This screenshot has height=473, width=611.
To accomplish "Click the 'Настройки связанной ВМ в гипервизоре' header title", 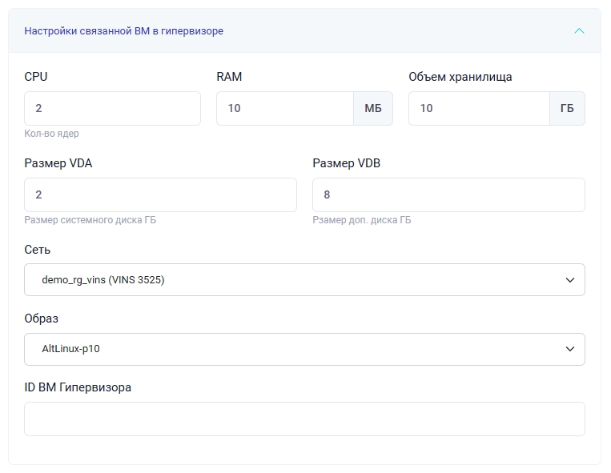I will coord(123,31).
